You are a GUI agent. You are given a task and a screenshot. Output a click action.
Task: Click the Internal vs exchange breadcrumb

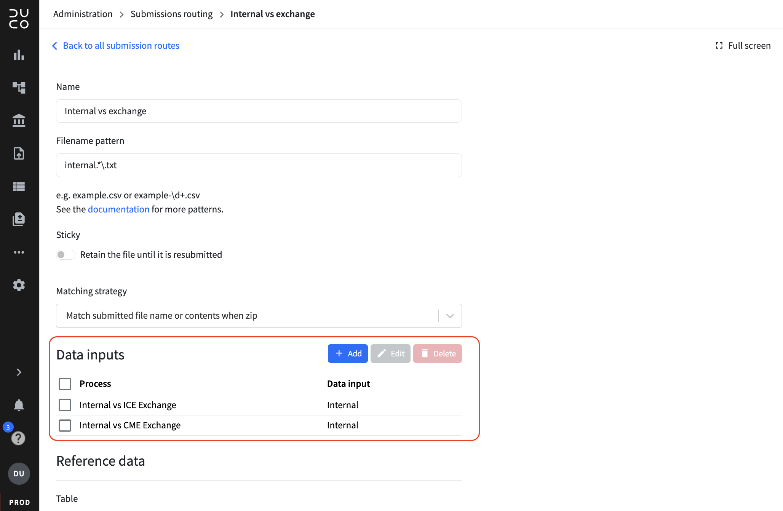pos(272,14)
